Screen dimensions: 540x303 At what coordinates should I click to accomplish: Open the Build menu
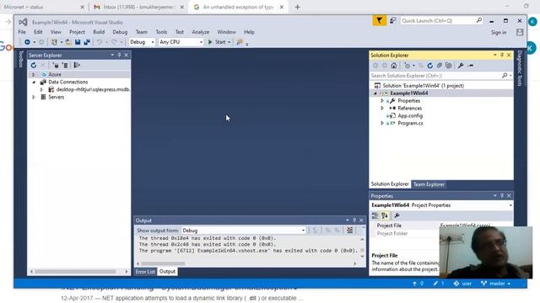(x=99, y=32)
